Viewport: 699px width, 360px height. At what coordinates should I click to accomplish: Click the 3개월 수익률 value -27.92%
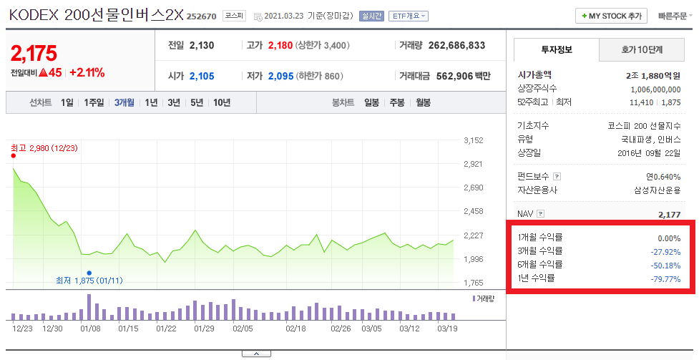tap(665, 252)
